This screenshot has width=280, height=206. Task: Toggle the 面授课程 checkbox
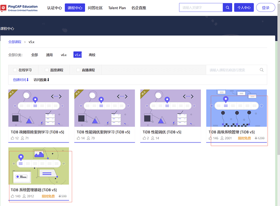pyautogui.click(x=47, y=70)
